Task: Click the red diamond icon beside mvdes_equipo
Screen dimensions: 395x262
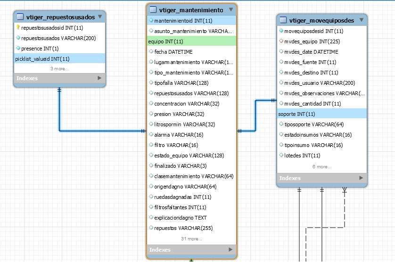Action: 281,41
